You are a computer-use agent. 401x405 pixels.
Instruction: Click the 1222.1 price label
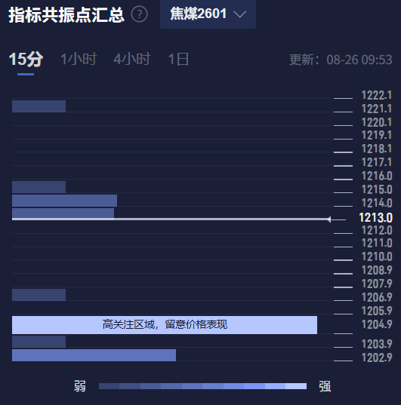[377, 95]
